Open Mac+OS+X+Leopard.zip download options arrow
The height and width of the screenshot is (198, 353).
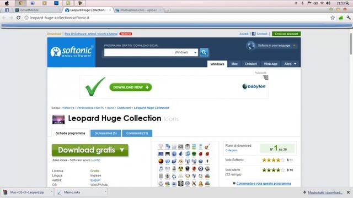click(52, 192)
